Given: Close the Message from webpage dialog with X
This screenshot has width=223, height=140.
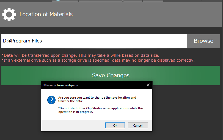Looking at the screenshot, I should point(148,85).
